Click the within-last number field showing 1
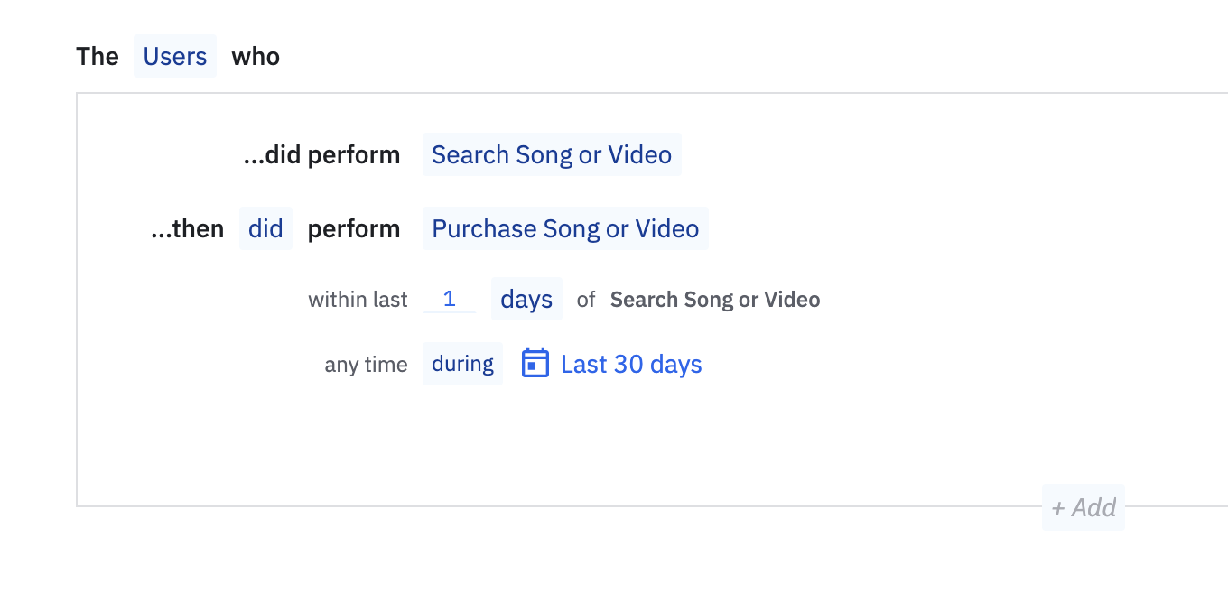The height and width of the screenshot is (612, 1228). (450, 300)
